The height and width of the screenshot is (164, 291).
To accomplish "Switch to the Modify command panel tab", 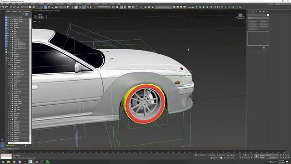I will (x=253, y=11).
